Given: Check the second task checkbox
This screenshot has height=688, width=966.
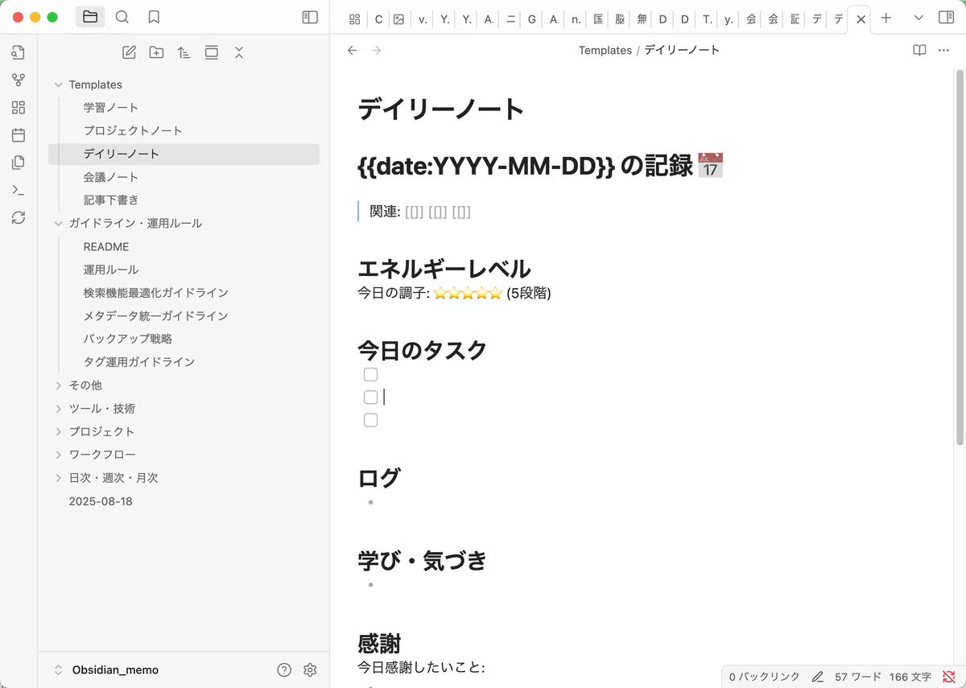Looking at the screenshot, I should click(370, 397).
